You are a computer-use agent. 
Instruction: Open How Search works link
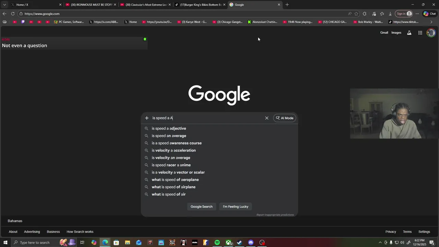coord(80,232)
